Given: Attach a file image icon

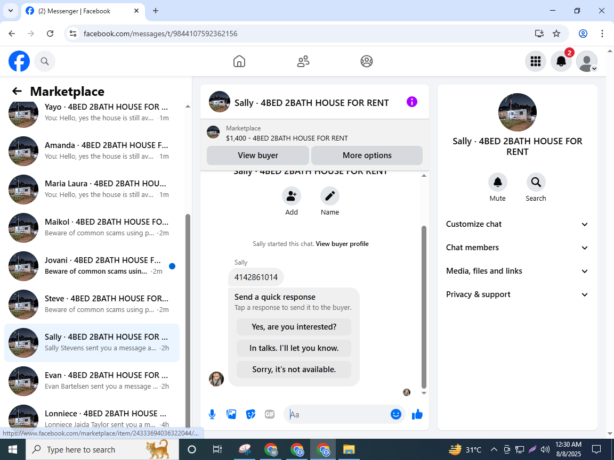Looking at the screenshot, I should tap(231, 415).
